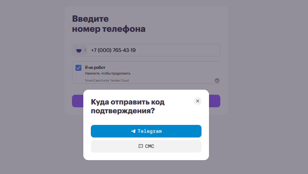Click the "СМС" text label
Image resolution: width=308 pixels, height=174 pixels.
[x=150, y=146]
